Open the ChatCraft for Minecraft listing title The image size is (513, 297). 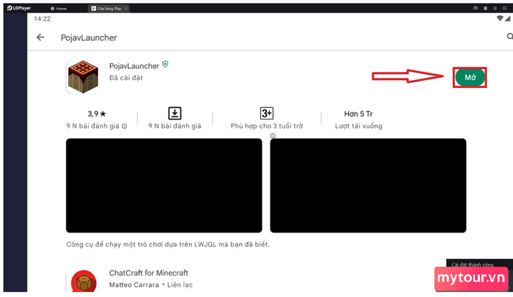click(x=149, y=273)
